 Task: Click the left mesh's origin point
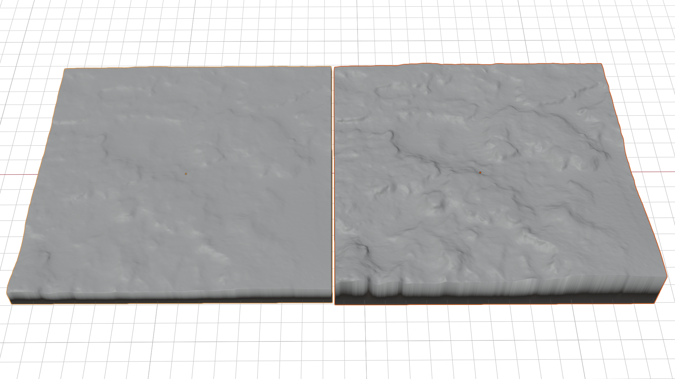point(186,174)
